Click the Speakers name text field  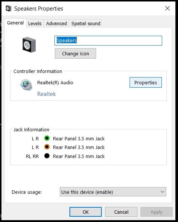(108, 41)
